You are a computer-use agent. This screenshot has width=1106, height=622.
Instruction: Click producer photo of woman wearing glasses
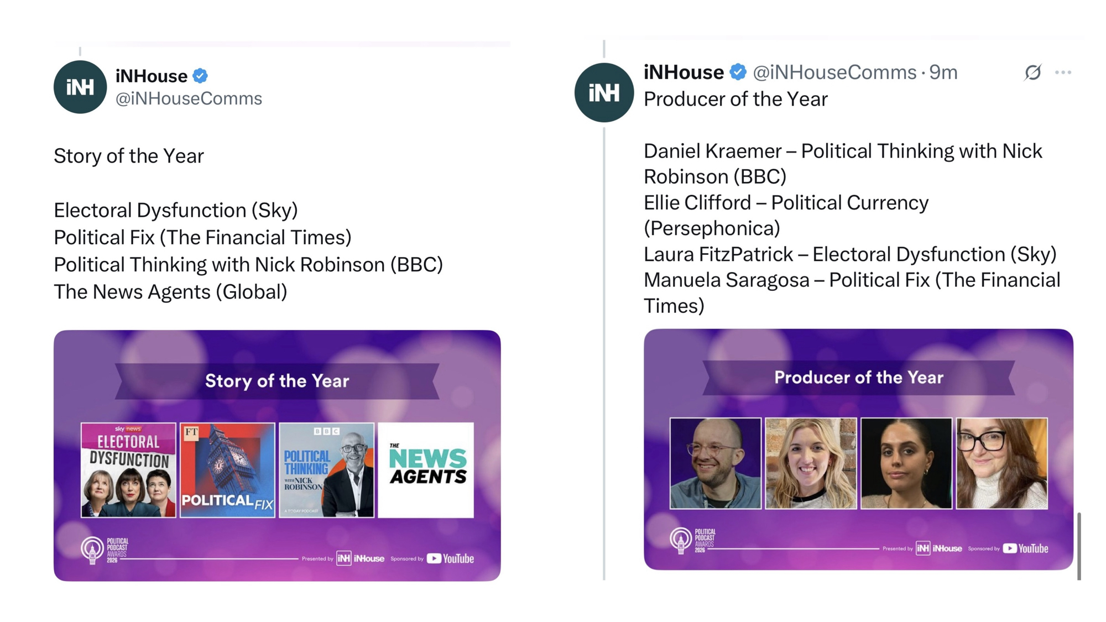1001,463
